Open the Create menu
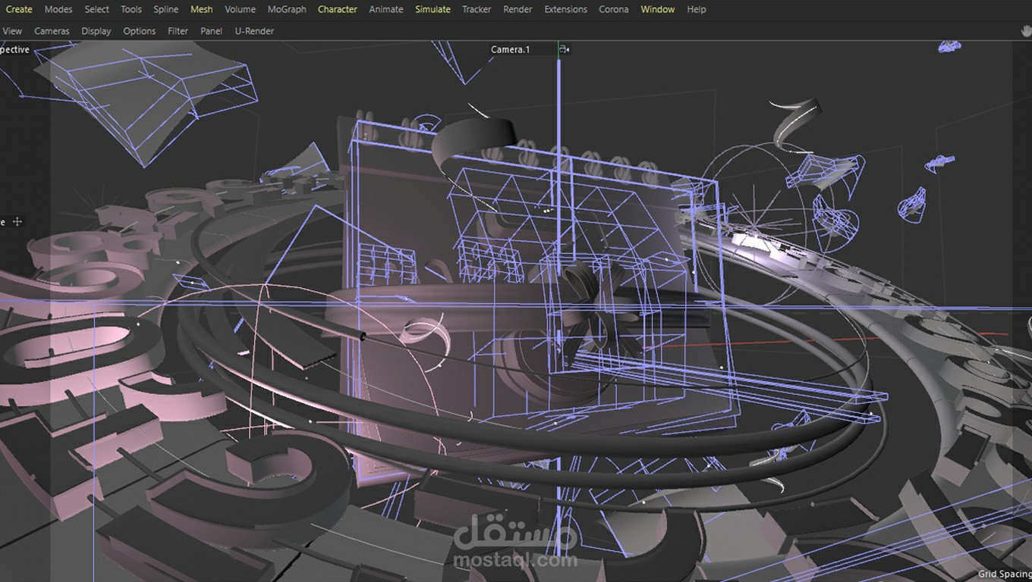Viewport: 1032px width, 582px height. [19, 9]
